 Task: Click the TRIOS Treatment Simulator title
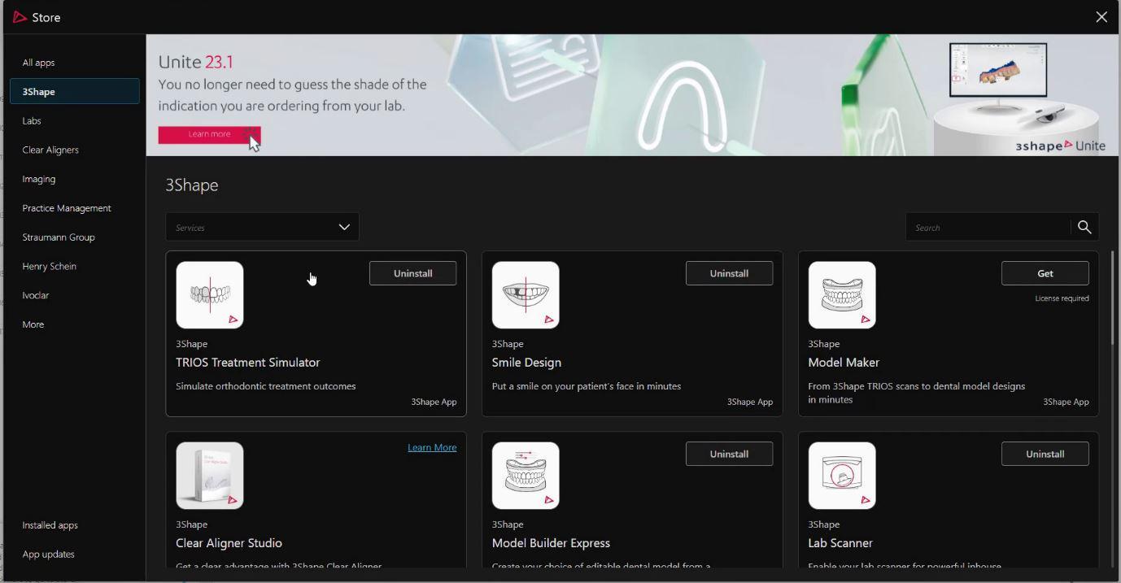[x=248, y=363]
